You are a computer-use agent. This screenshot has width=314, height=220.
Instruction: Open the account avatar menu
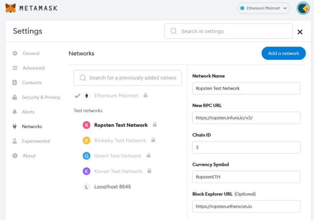tap(303, 8)
